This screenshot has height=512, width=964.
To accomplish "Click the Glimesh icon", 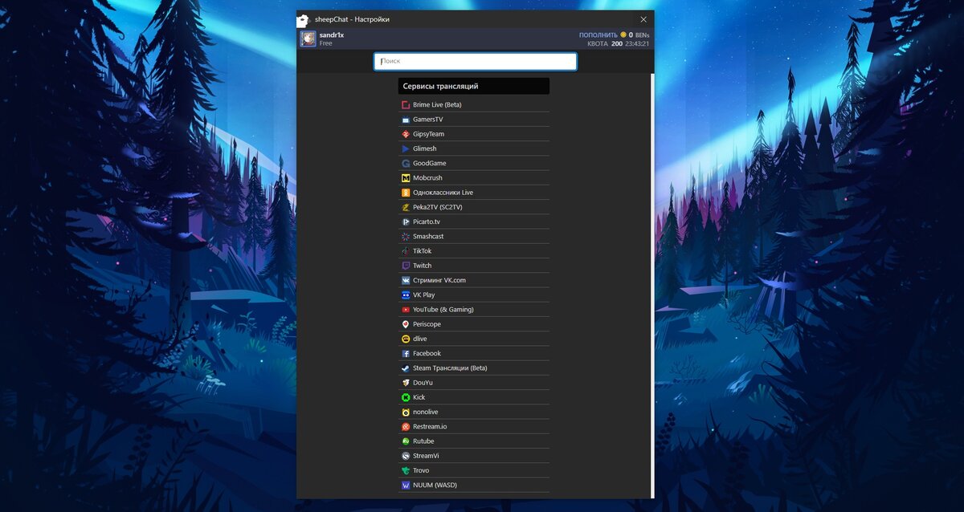I will (406, 148).
